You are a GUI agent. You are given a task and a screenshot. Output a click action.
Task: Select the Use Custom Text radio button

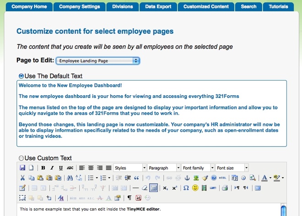(21, 158)
